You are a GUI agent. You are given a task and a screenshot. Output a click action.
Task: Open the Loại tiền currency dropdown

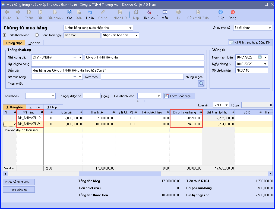tap(226, 105)
